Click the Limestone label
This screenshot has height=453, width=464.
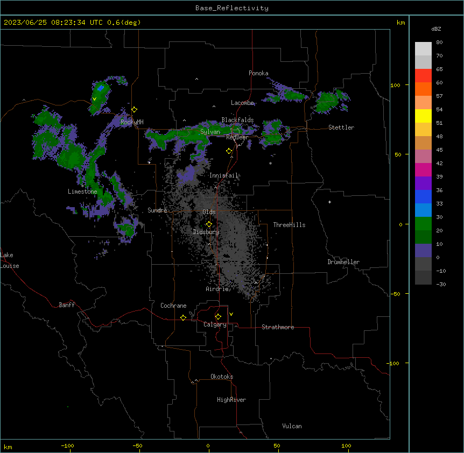(x=82, y=192)
